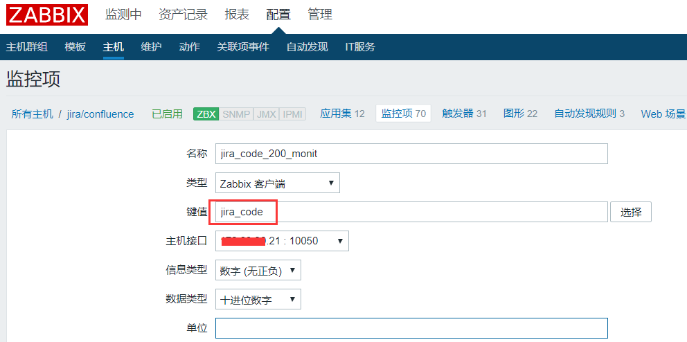Open the Web 场景 tab
The image size is (687, 342).
pyautogui.click(x=663, y=114)
